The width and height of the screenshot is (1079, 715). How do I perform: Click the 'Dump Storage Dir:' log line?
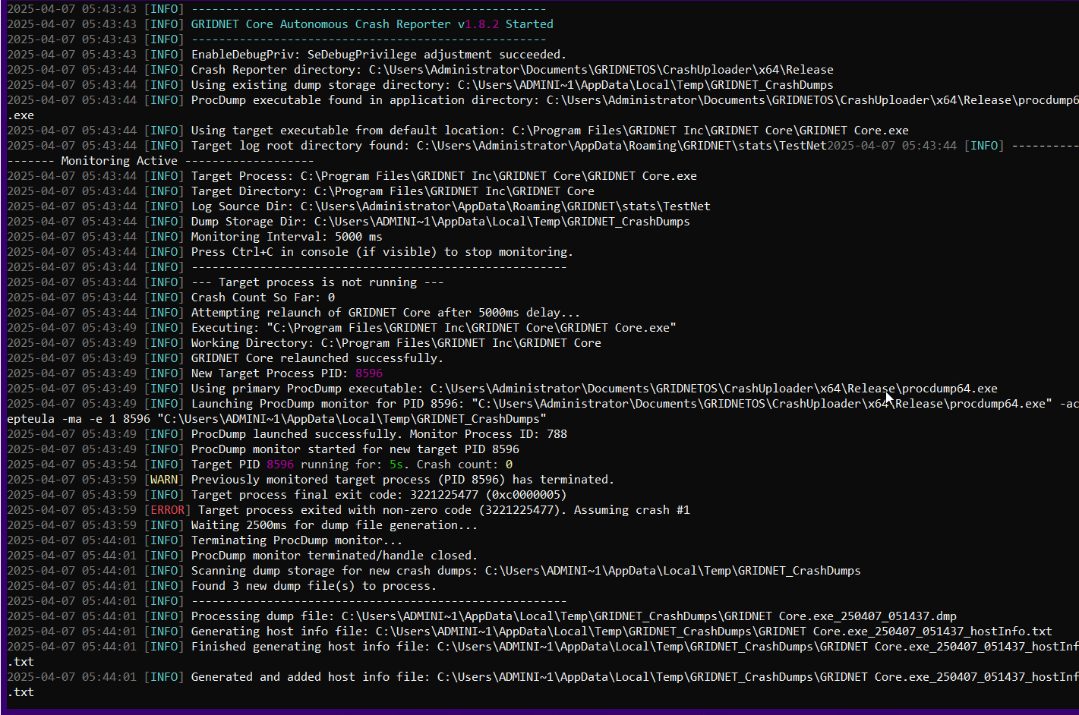[x=440, y=222]
